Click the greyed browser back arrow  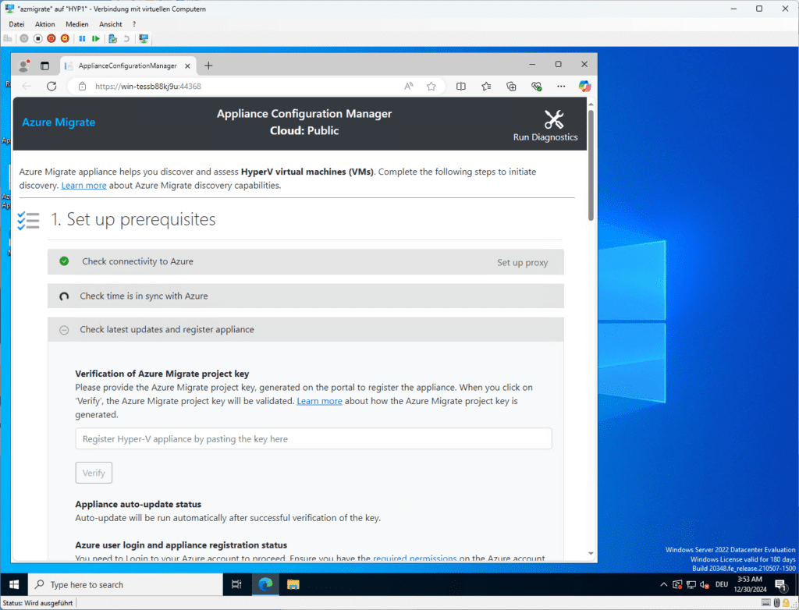[x=27, y=86]
